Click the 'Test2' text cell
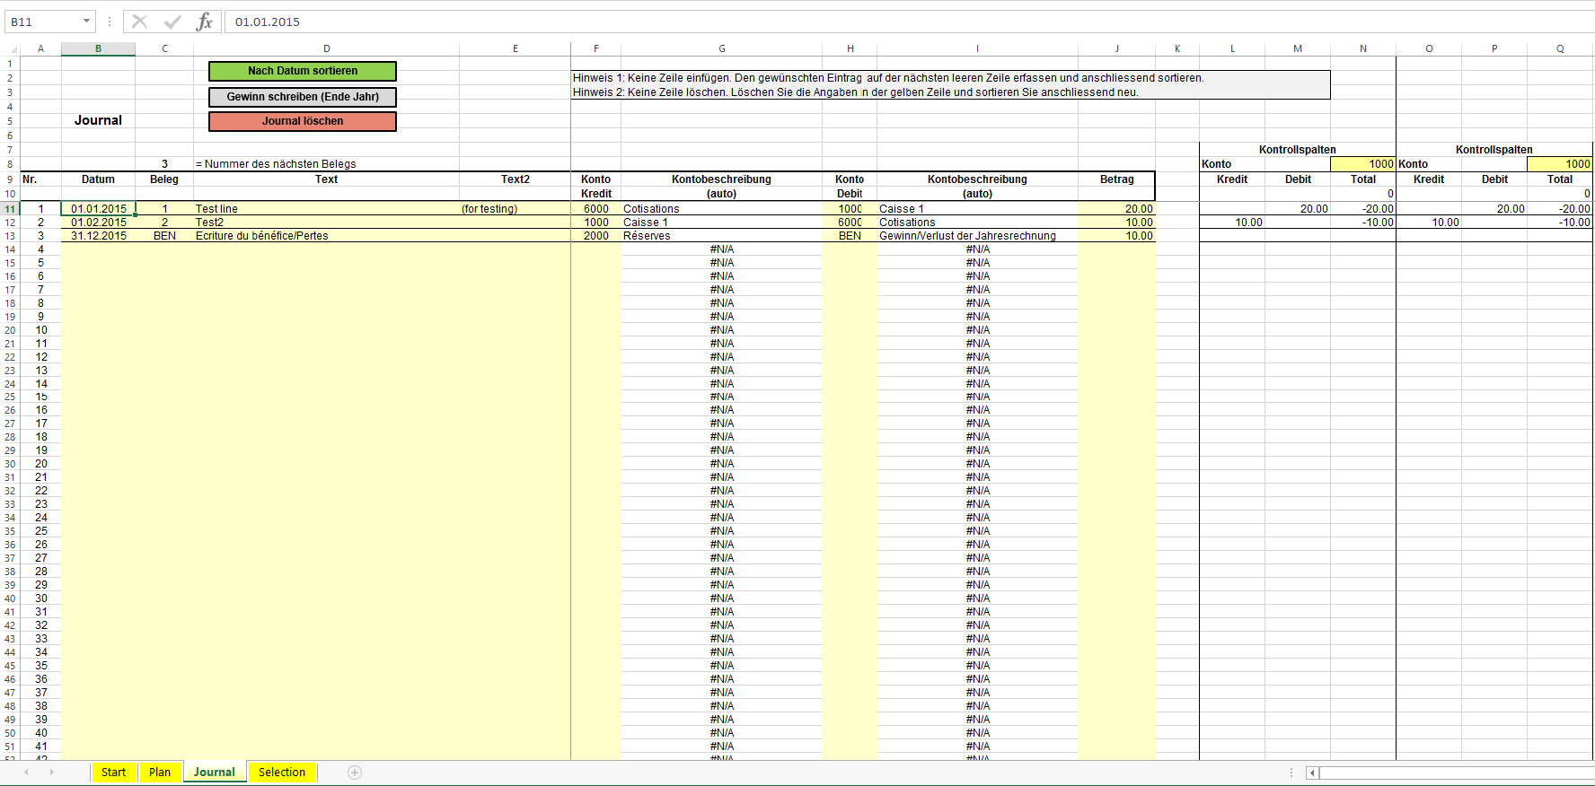Image resolution: width=1595 pixels, height=786 pixels. tap(326, 223)
